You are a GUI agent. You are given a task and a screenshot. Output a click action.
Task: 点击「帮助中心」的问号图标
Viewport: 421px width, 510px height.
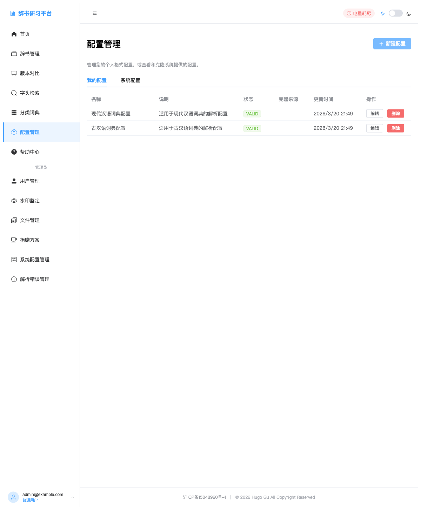click(x=14, y=152)
